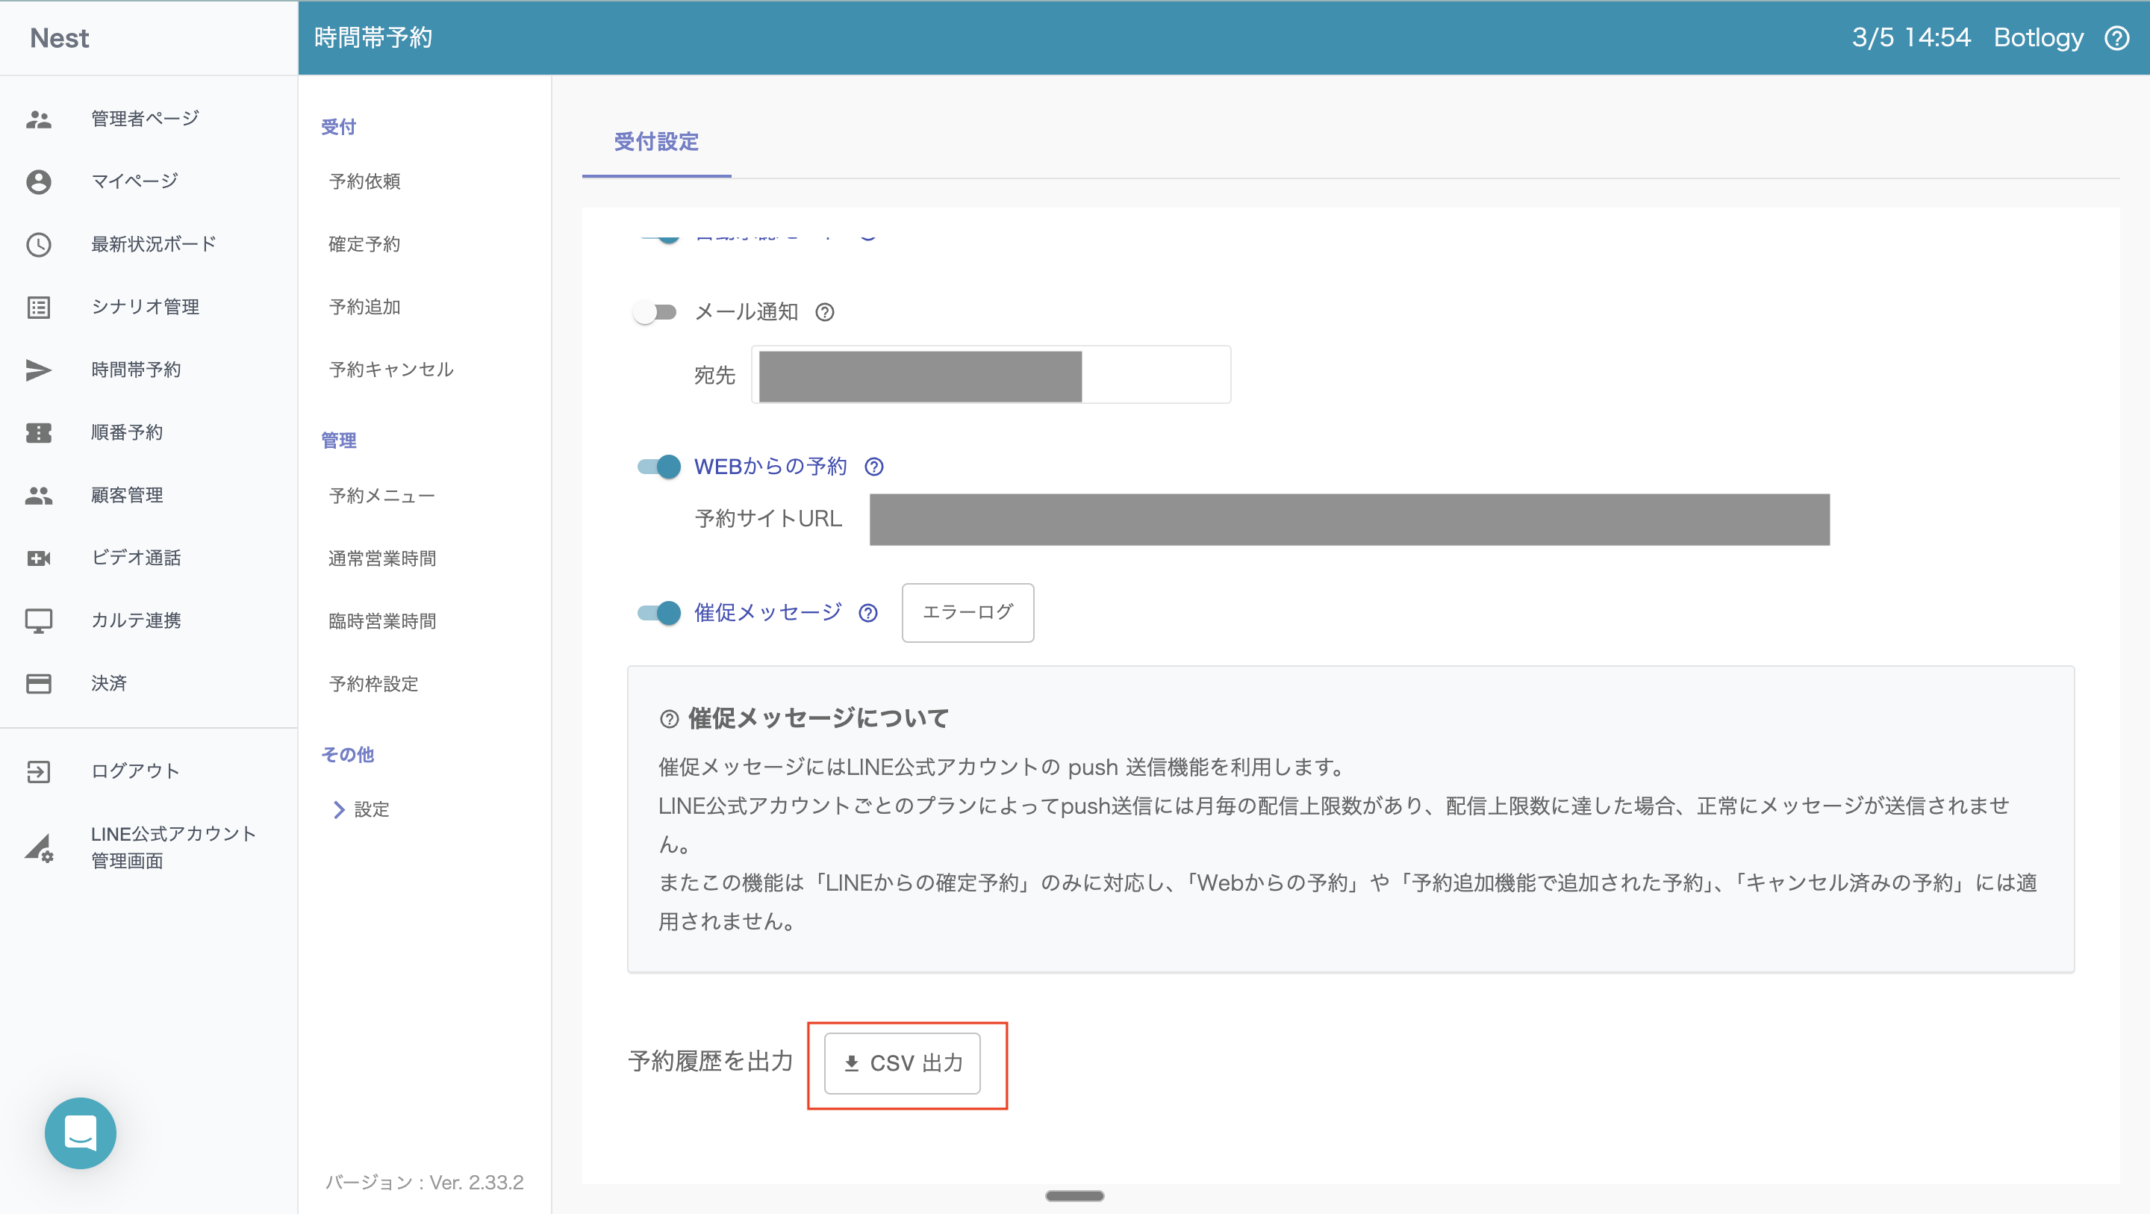Click help icon beside 催促メッセージ
The image size is (2150, 1214).
pos(868,613)
